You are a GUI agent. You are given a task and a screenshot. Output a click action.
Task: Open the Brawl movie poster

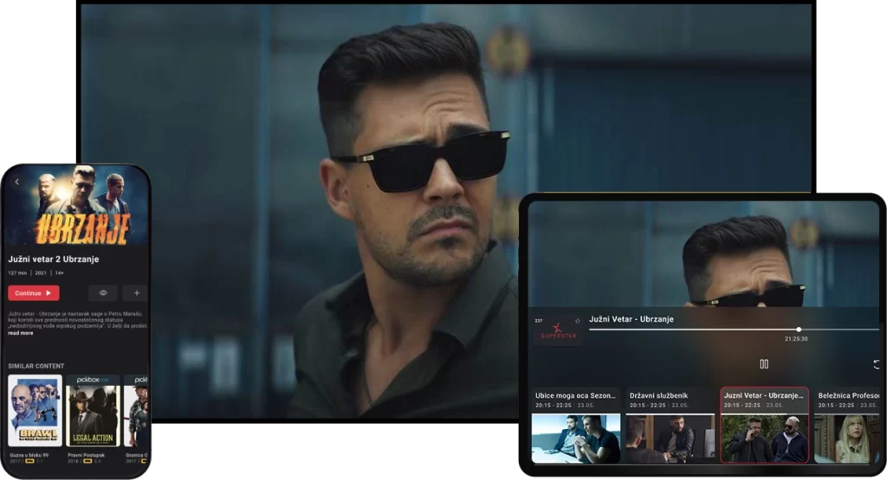click(x=35, y=411)
